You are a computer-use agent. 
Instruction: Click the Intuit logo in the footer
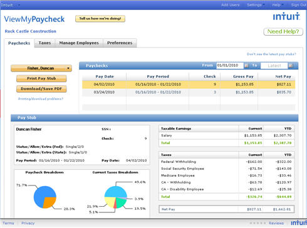point(299,223)
